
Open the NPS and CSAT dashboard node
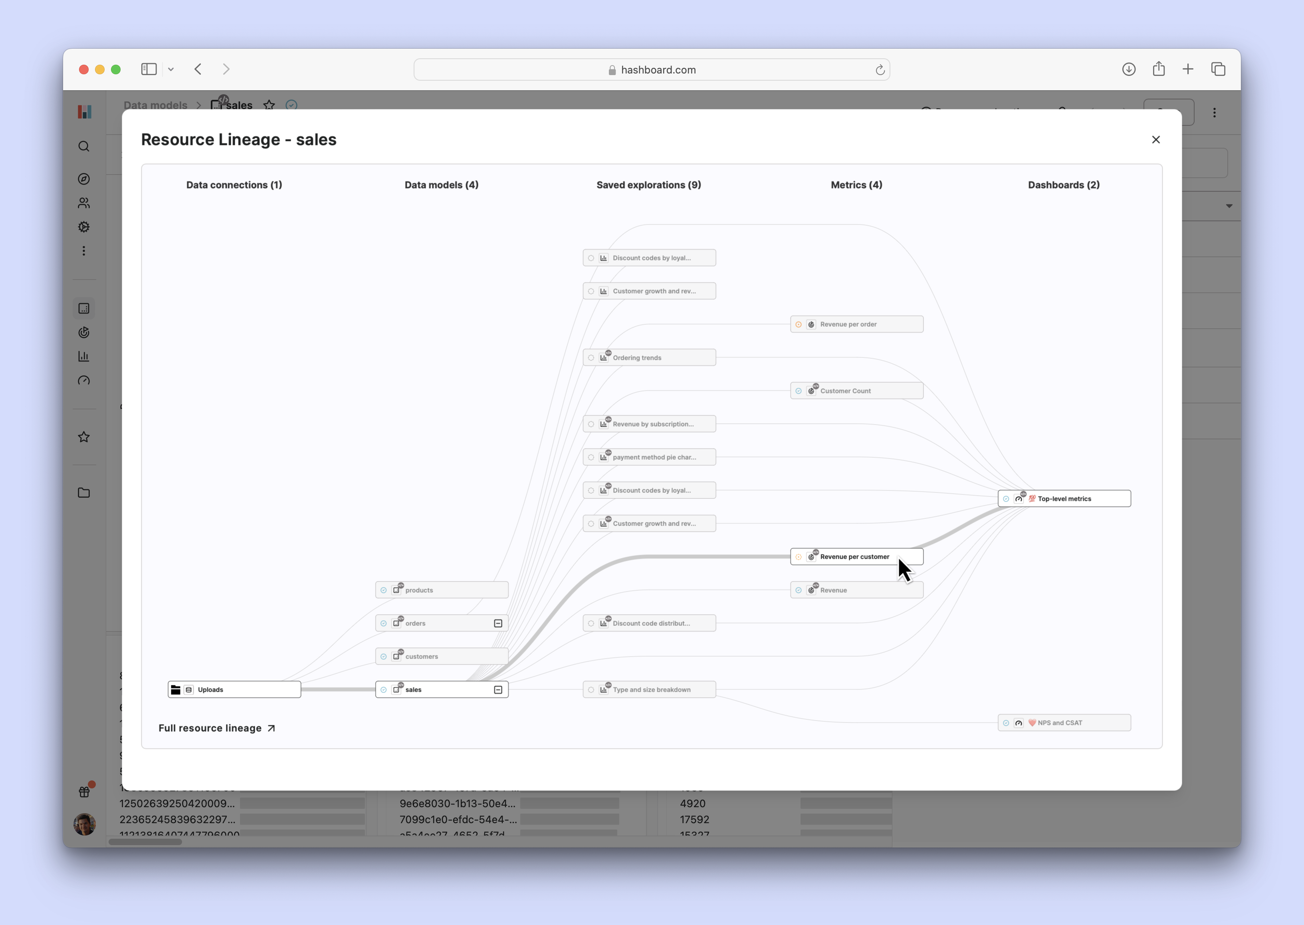(x=1064, y=723)
